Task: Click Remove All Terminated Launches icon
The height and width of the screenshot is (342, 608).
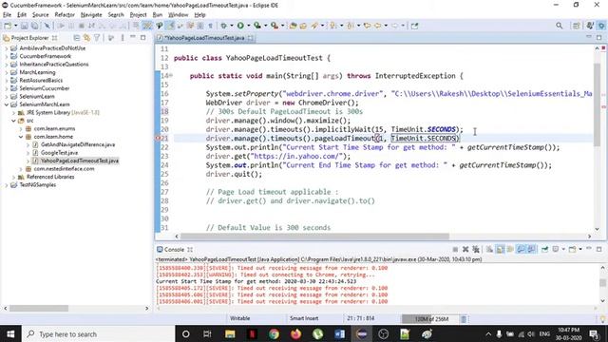Action: point(476,249)
